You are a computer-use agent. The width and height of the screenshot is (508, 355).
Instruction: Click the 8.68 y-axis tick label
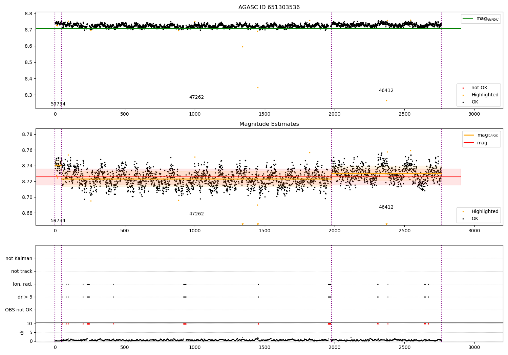(x=27, y=213)
